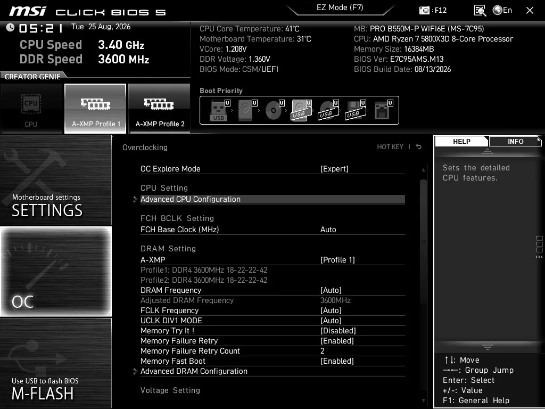
Task: Close the BIOS with the X icon
Action: (x=530, y=11)
